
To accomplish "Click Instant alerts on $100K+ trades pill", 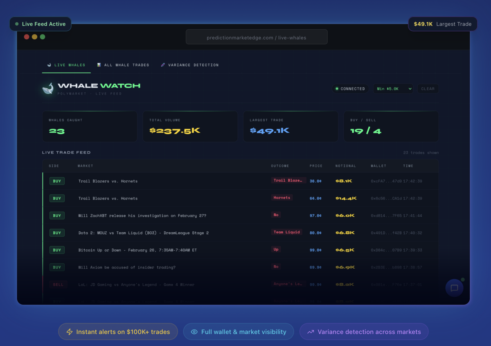I will [x=118, y=332].
